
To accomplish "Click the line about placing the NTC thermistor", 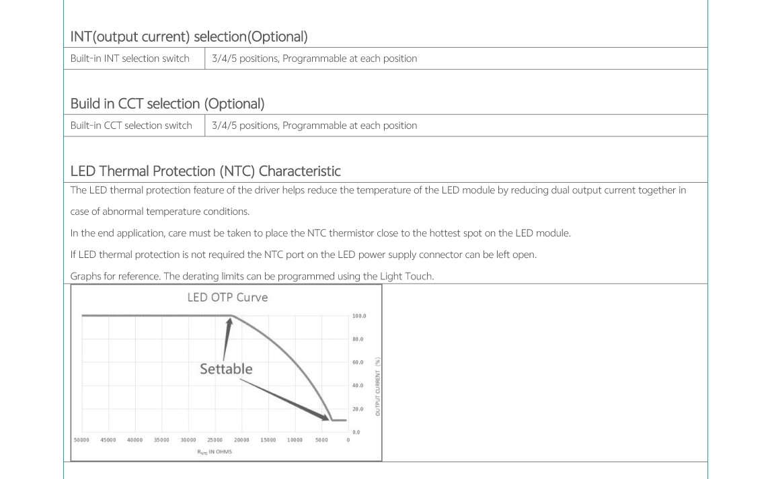I will [x=320, y=233].
